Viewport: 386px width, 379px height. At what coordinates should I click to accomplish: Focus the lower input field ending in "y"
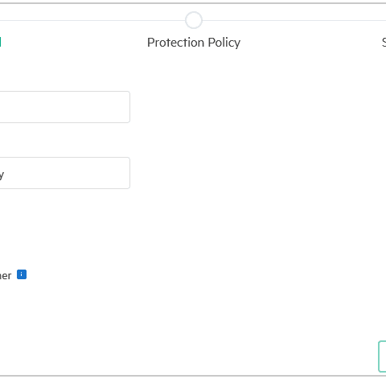tap(65, 173)
